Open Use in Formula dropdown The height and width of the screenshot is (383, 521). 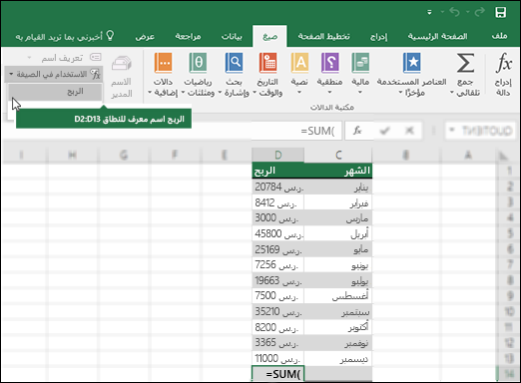coord(53,74)
